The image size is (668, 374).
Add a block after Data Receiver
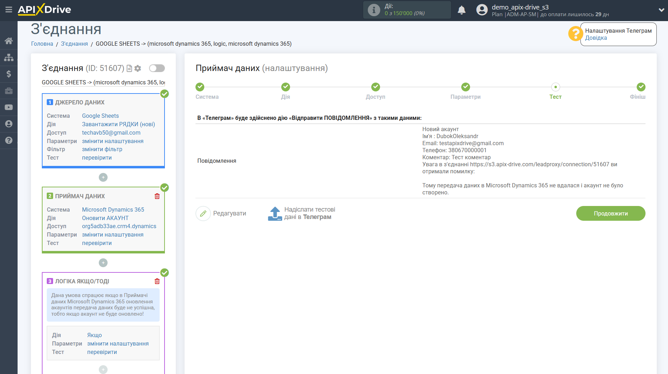(x=103, y=263)
